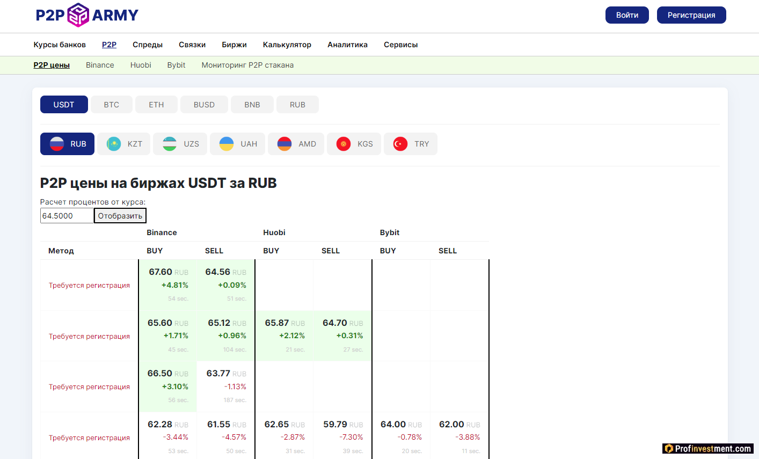Click Требуется регистрация in the 65.60 row
The width and height of the screenshot is (759, 459).
point(89,336)
